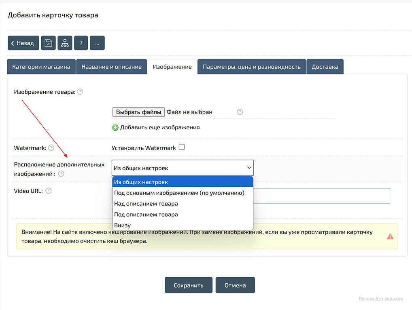Click help icon beside file chooser

[240, 112]
